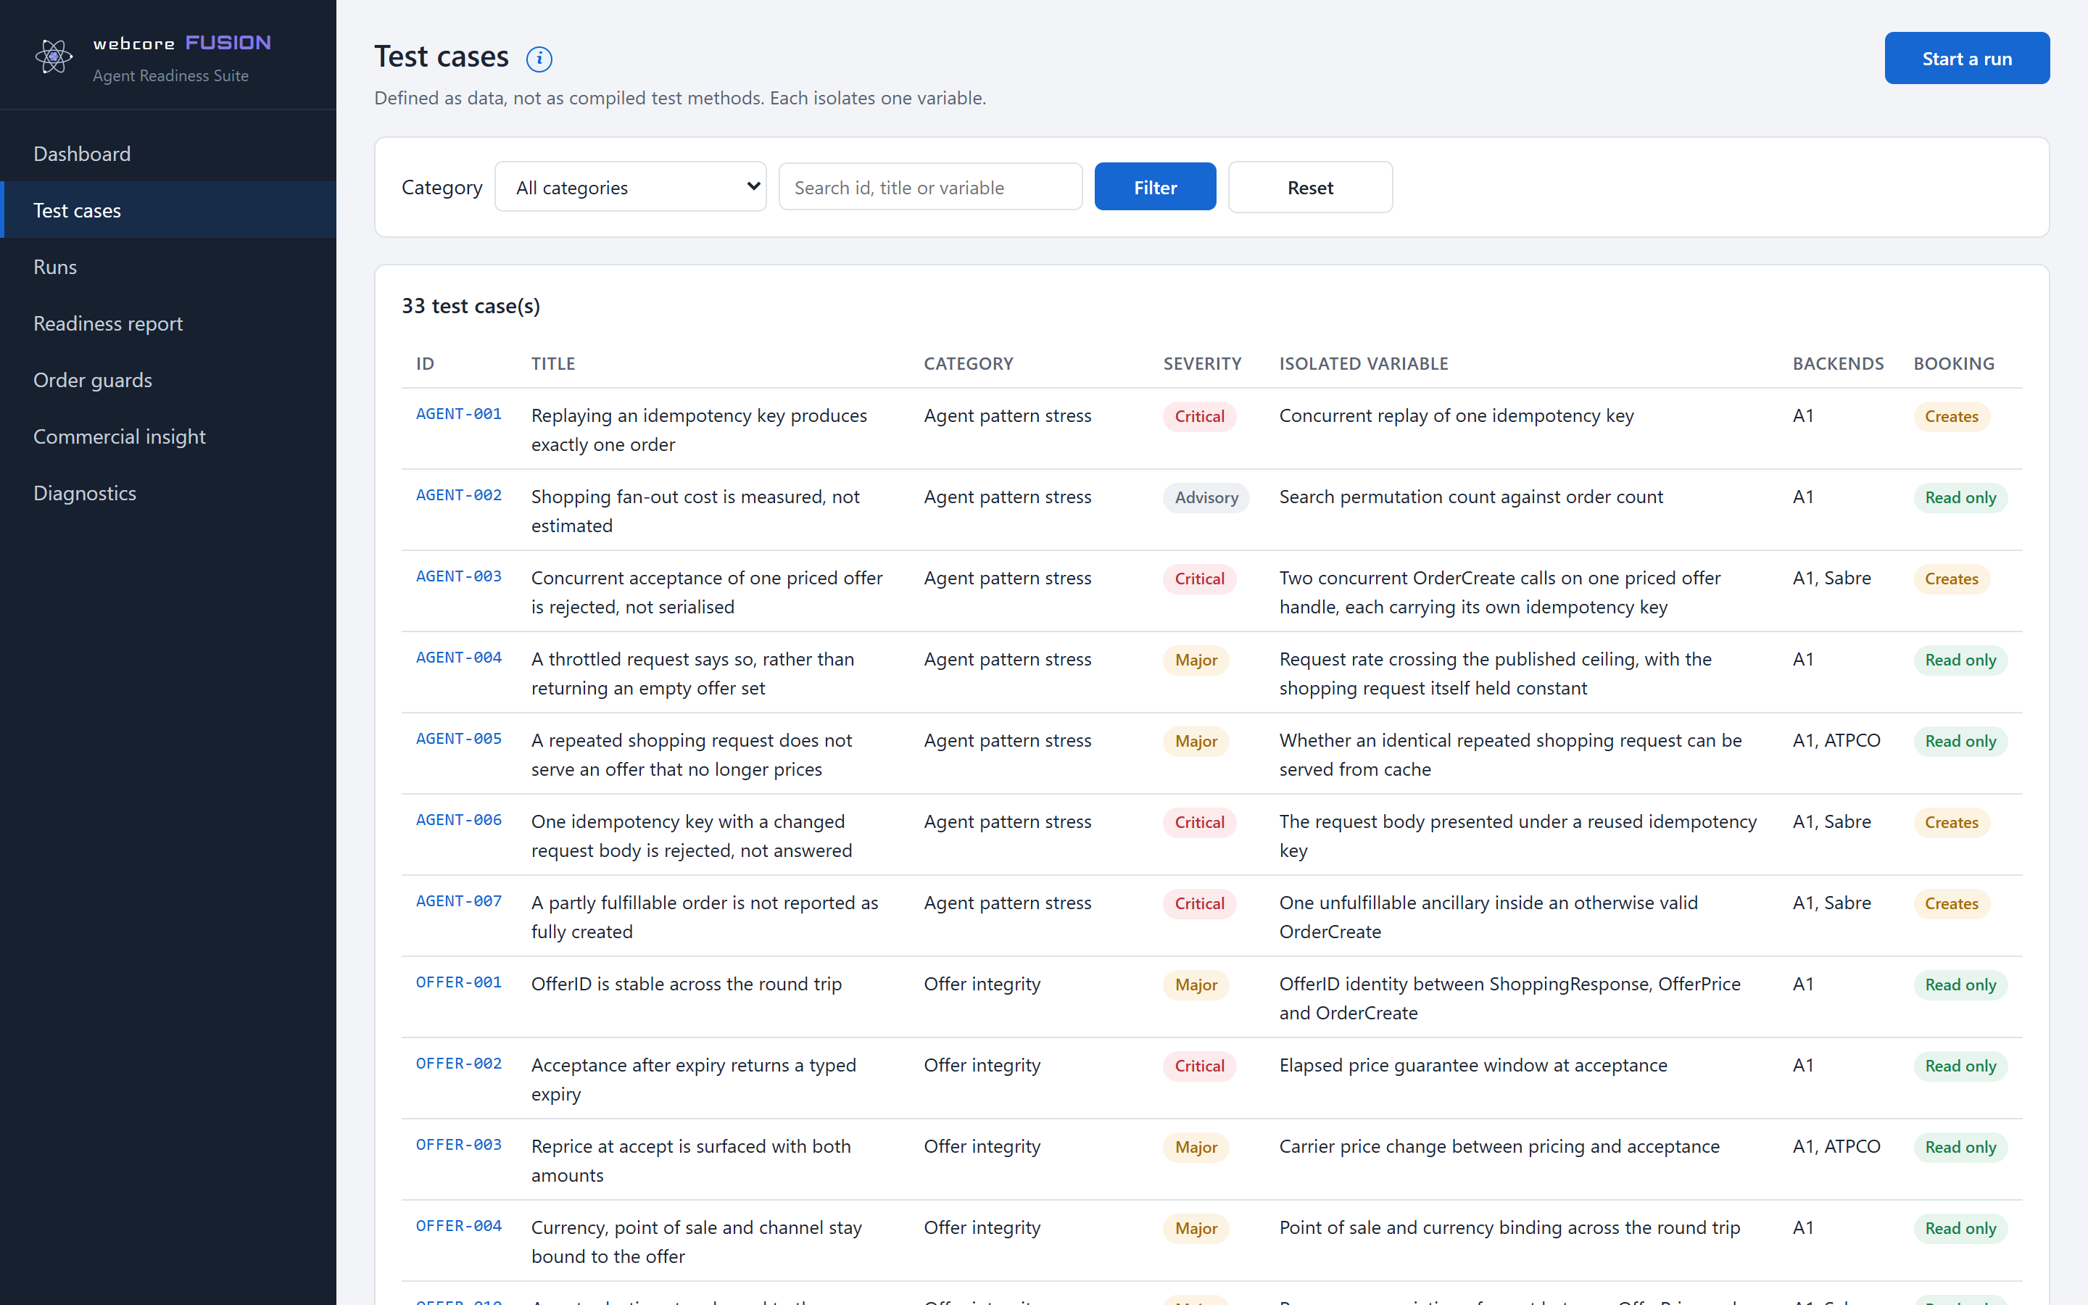Click Category label beside the dropdown
2088x1305 pixels.
pyautogui.click(x=442, y=187)
